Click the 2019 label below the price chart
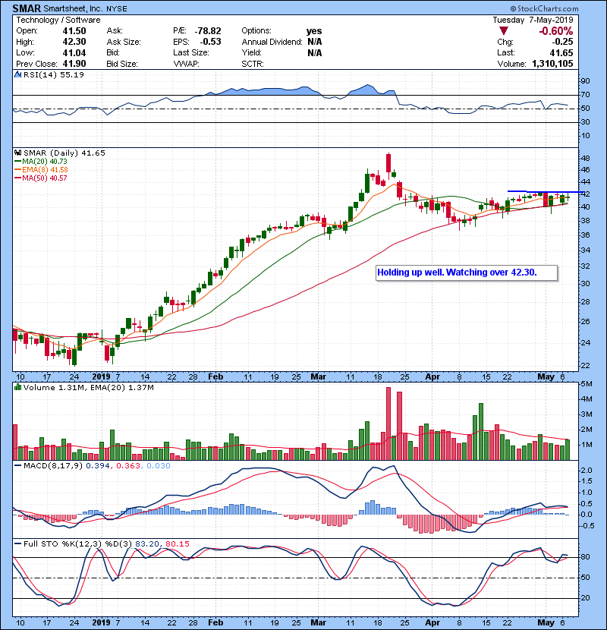 (x=101, y=377)
